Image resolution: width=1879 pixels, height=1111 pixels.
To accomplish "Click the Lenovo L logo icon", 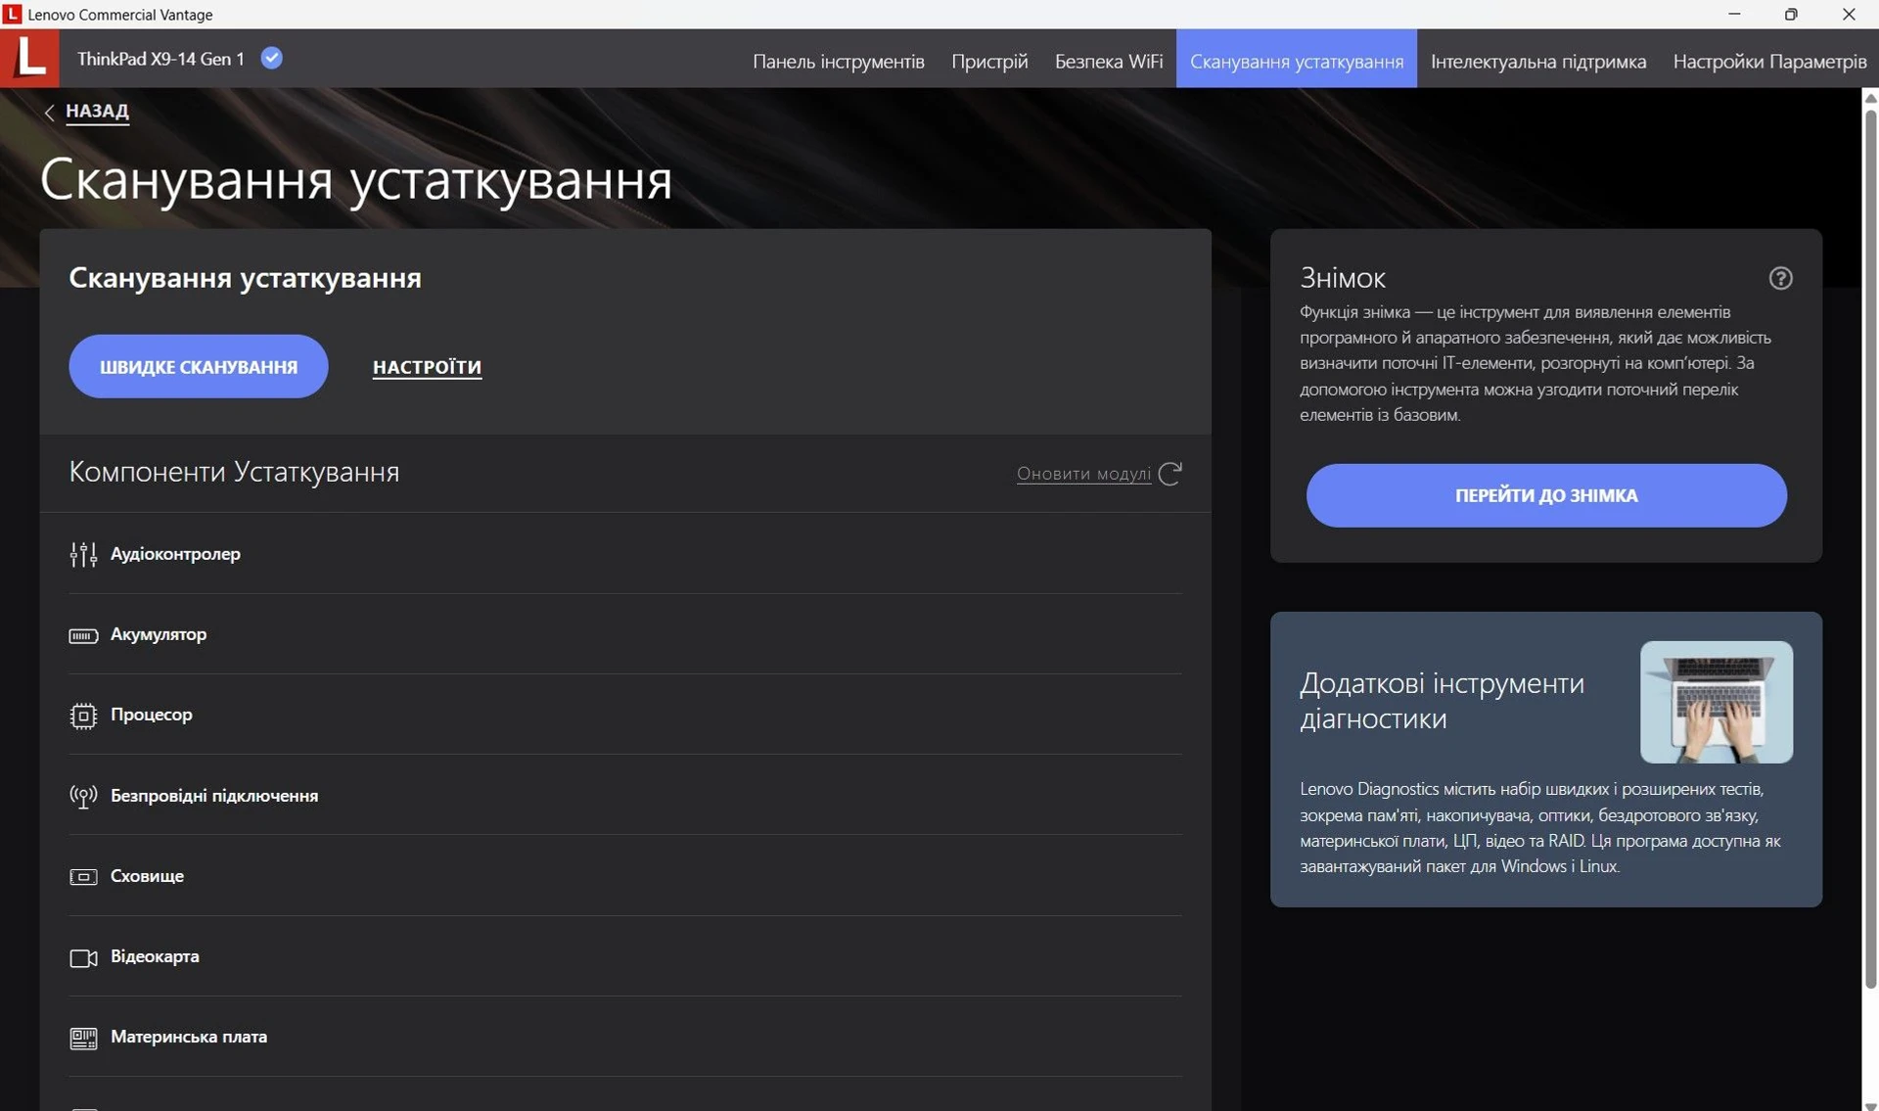I will point(29,58).
